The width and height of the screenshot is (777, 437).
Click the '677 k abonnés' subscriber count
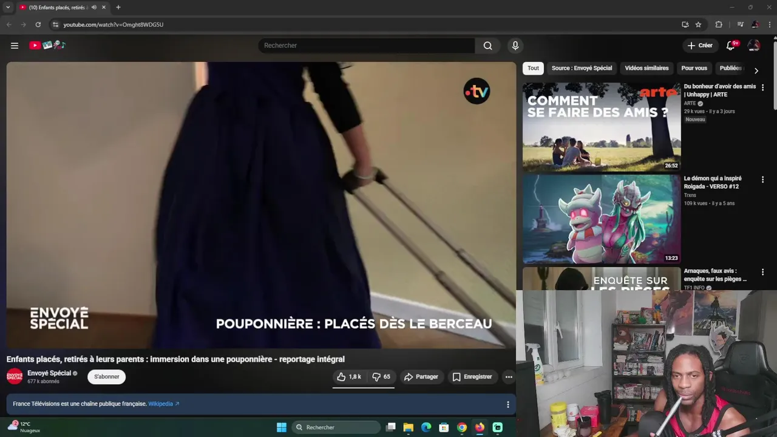[x=43, y=382]
